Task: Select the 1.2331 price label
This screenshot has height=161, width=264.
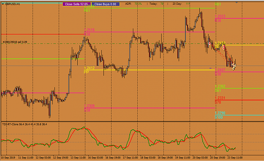Action: (220, 98)
